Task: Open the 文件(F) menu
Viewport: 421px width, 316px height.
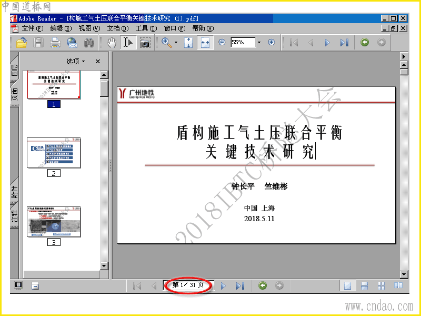Action: tap(32, 28)
